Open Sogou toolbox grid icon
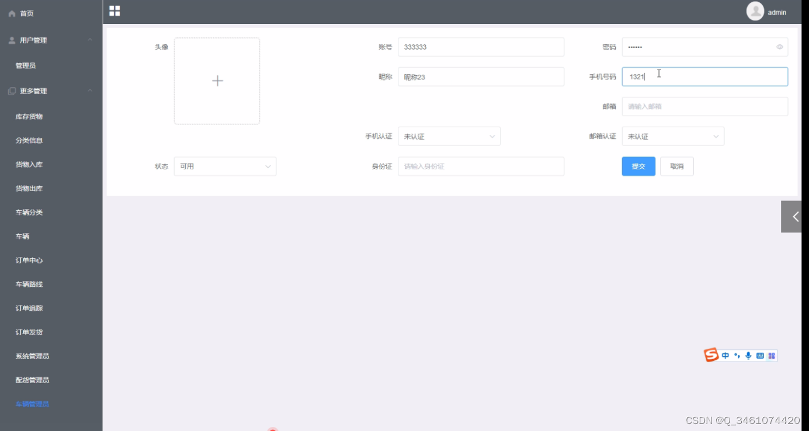This screenshot has height=431, width=809. [x=772, y=356]
